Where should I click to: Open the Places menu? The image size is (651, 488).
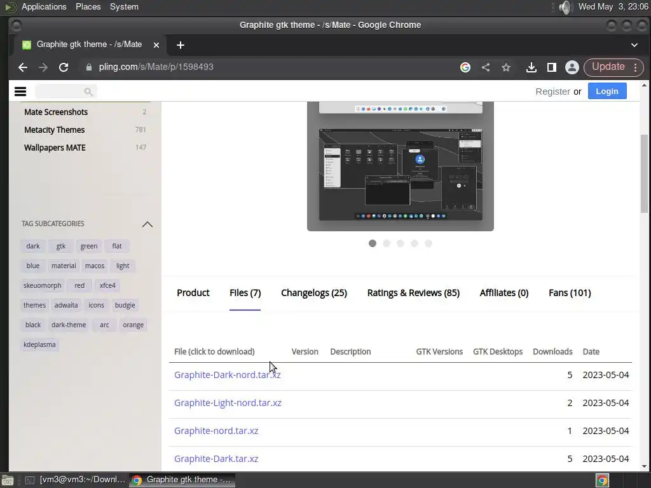tap(88, 6)
